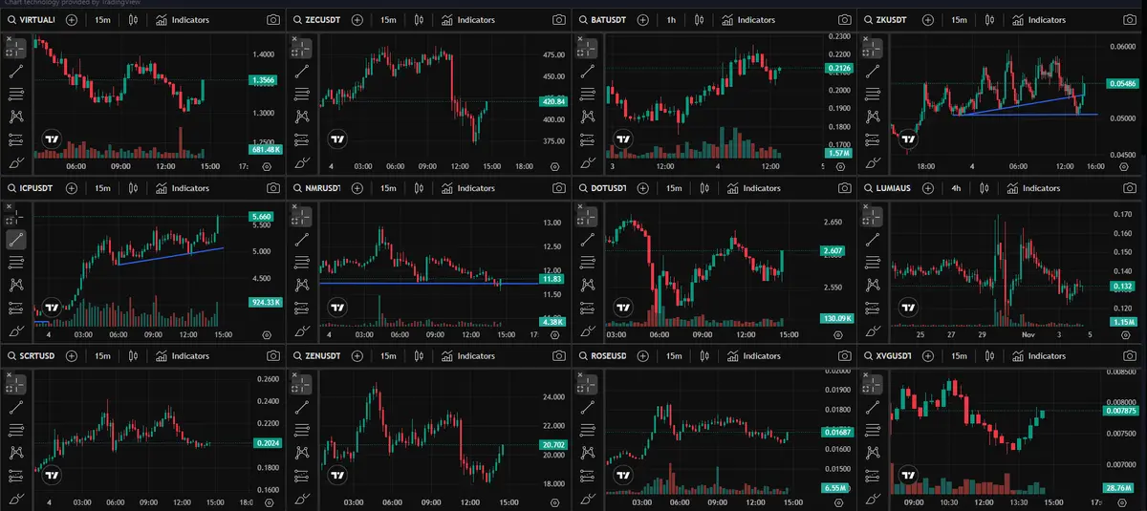The width and height of the screenshot is (1147, 511).
Task: Select the trend line tool on DOTUSDT chart
Action: coord(588,239)
